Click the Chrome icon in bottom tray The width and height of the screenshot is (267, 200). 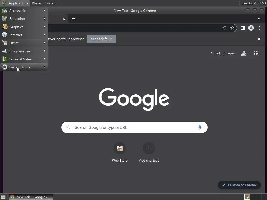(x=247, y=197)
